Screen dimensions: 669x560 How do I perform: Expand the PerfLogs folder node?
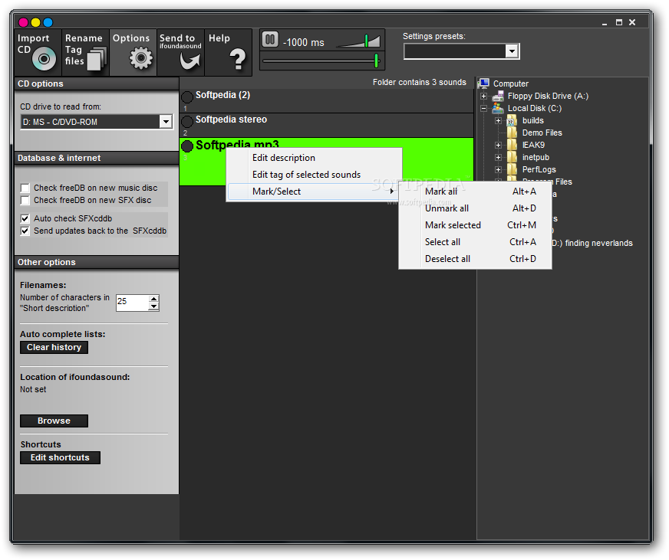click(498, 170)
